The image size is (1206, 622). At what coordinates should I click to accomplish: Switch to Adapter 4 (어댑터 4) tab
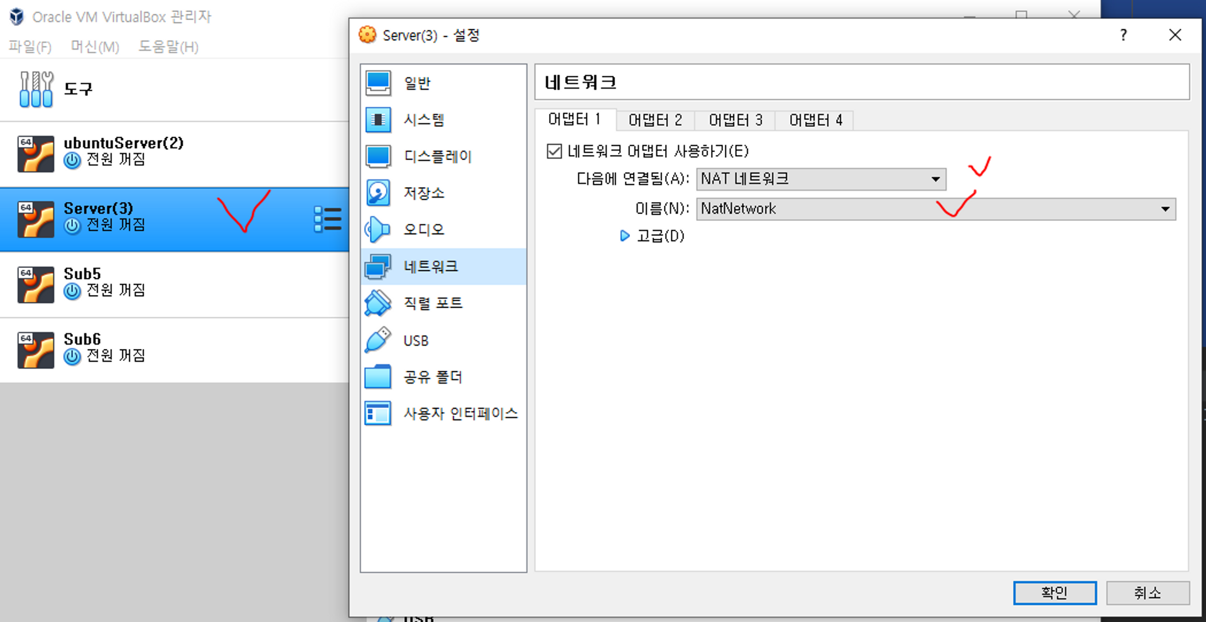pos(815,120)
